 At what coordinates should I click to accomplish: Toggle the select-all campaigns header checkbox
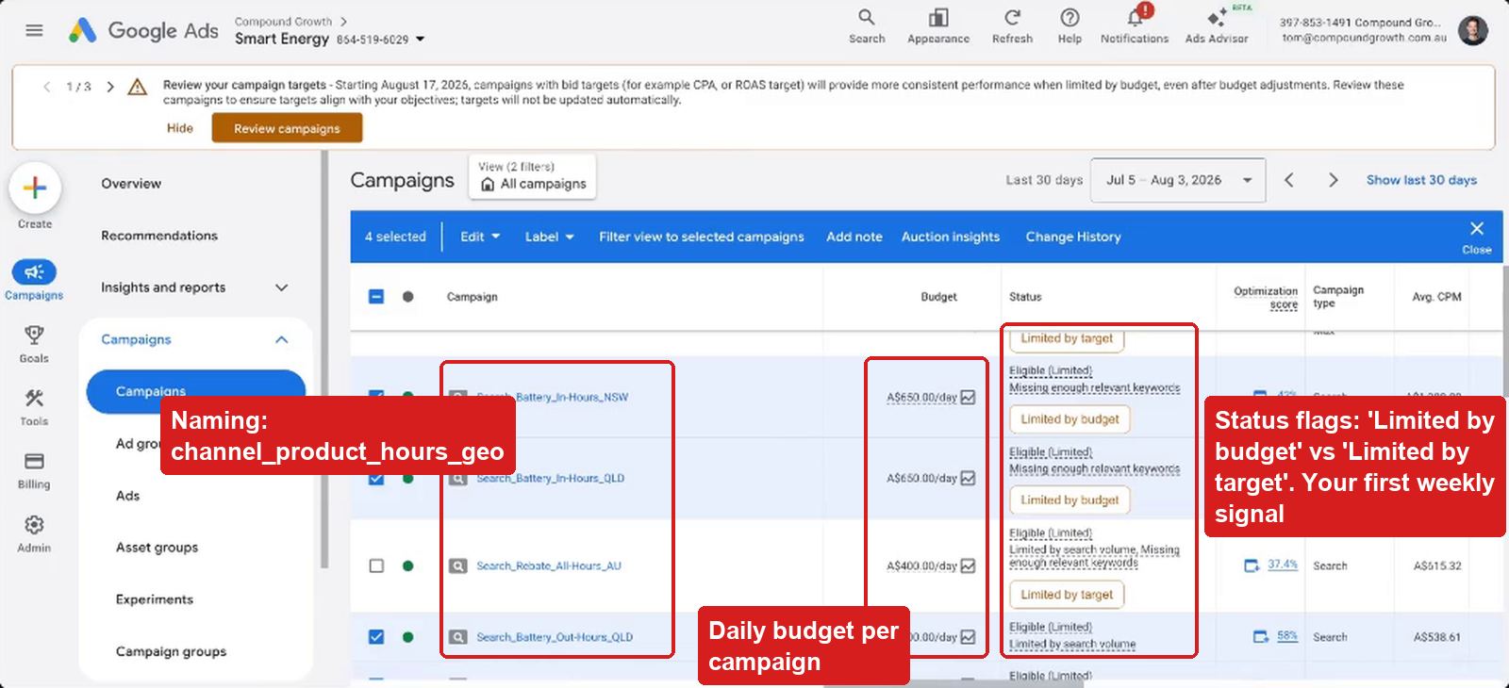click(x=376, y=296)
